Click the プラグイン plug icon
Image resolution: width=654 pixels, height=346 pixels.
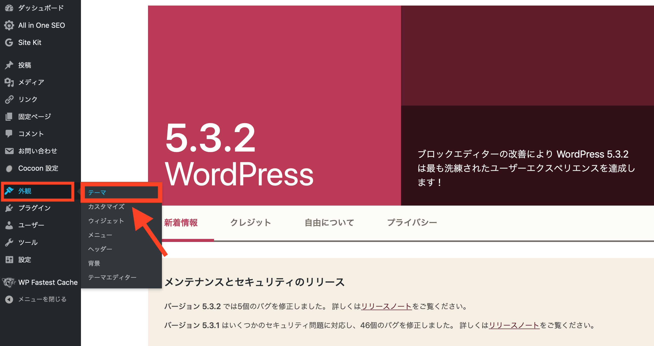(x=9, y=208)
